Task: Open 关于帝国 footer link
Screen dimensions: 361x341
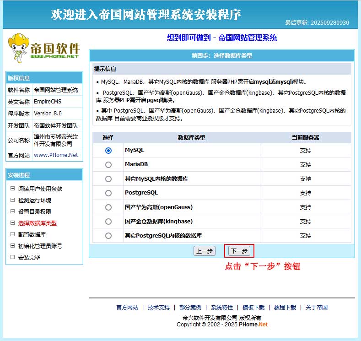Action: [317, 308]
